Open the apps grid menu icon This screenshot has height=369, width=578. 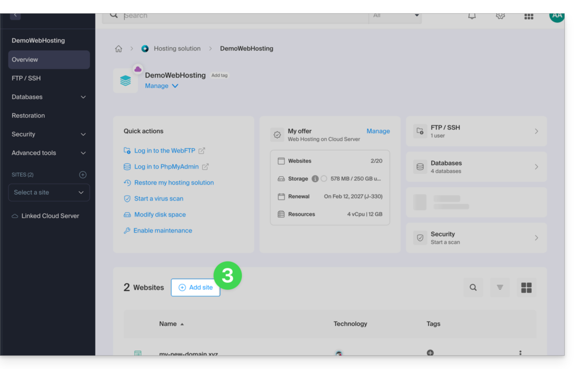529,16
